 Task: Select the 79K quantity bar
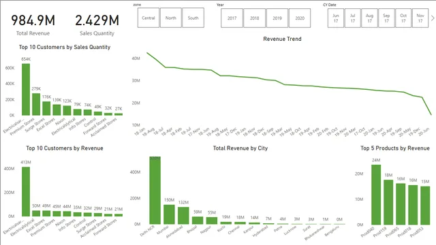point(77,112)
